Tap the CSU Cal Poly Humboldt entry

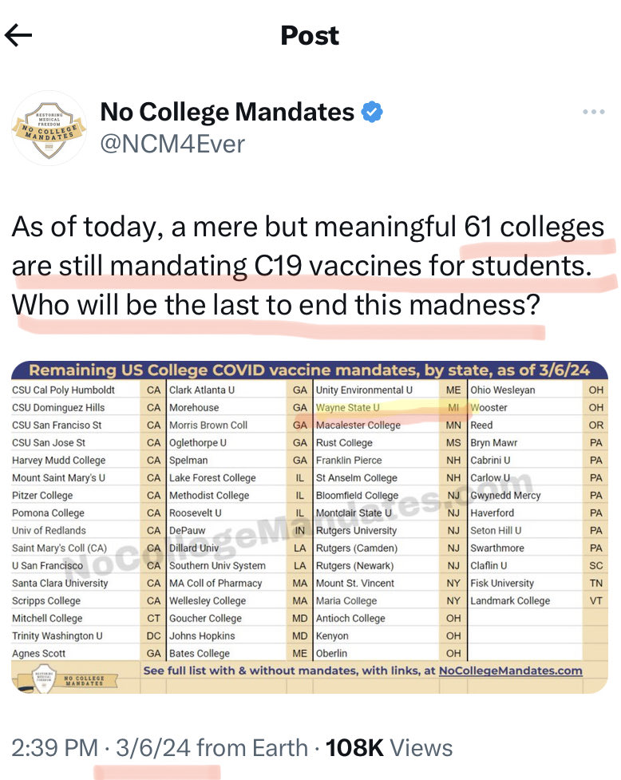[64, 390]
